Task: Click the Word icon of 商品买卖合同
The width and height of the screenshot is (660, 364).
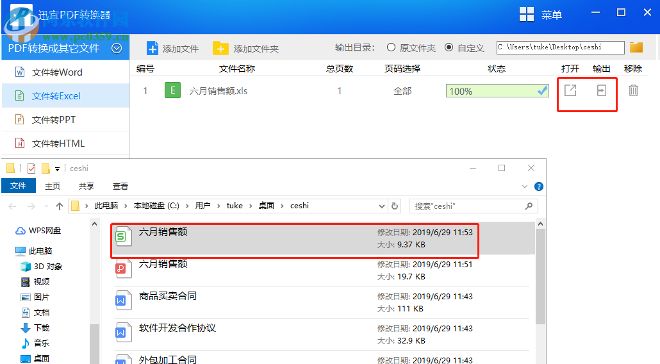Action: pos(123,301)
